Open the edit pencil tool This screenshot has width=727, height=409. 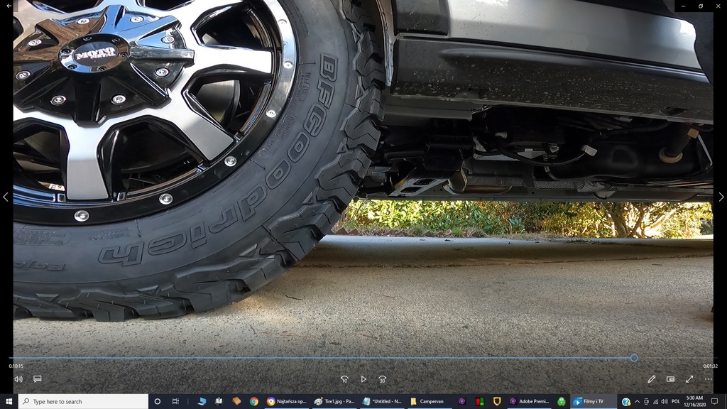(x=652, y=379)
